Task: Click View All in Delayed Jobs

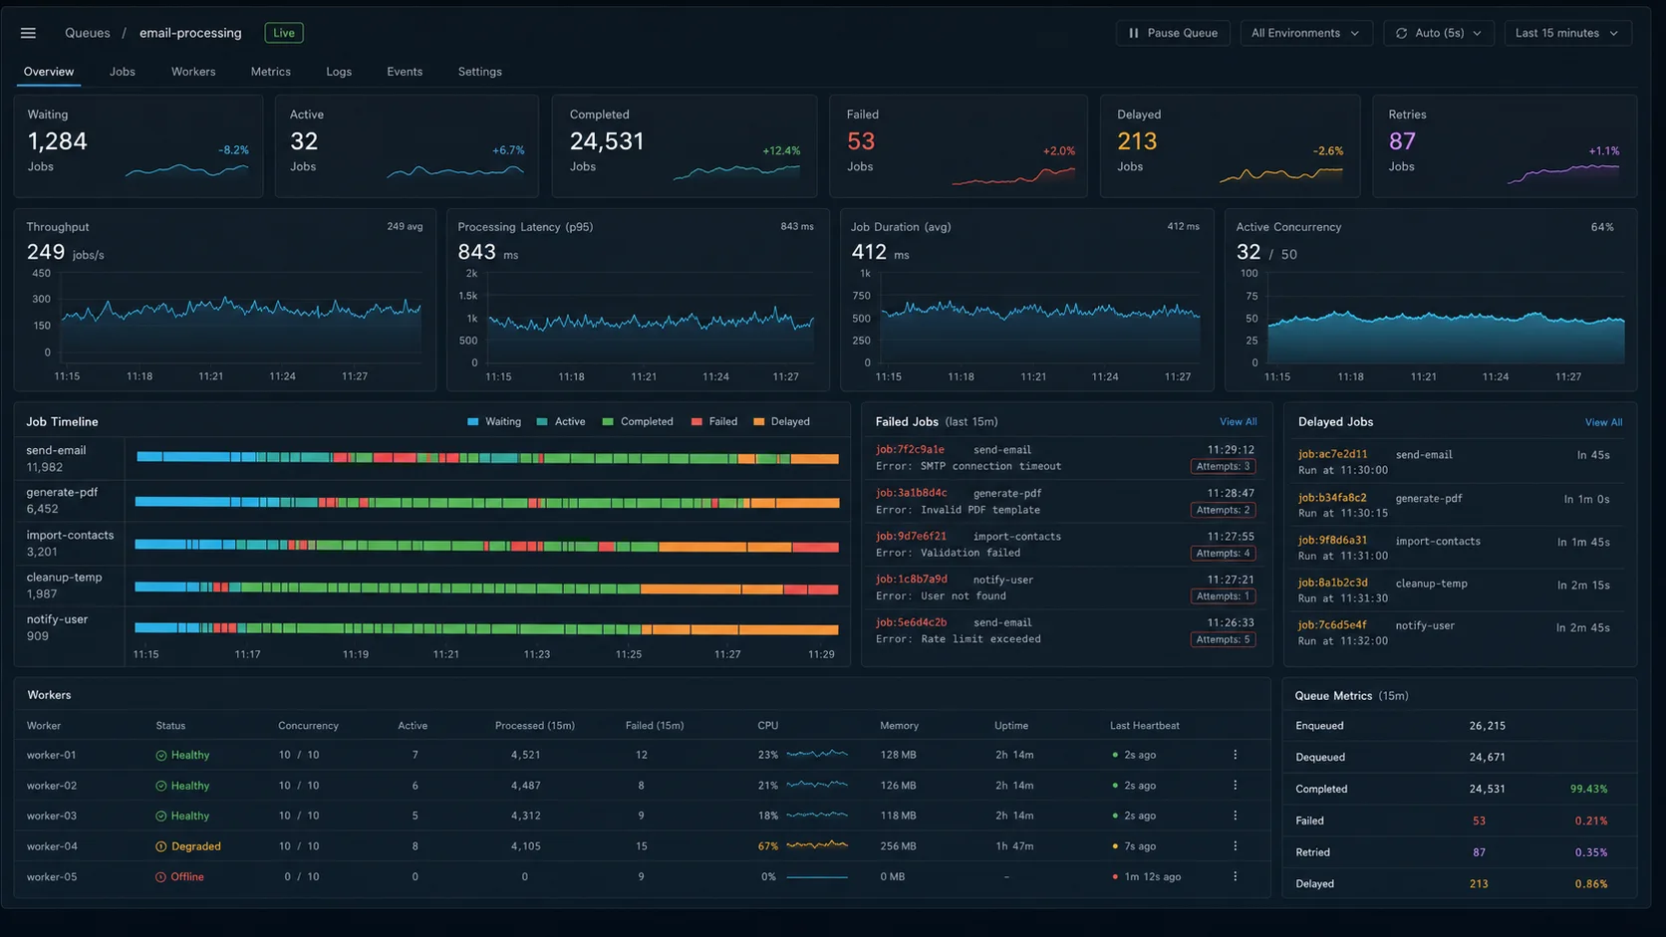Action: coord(1603,422)
